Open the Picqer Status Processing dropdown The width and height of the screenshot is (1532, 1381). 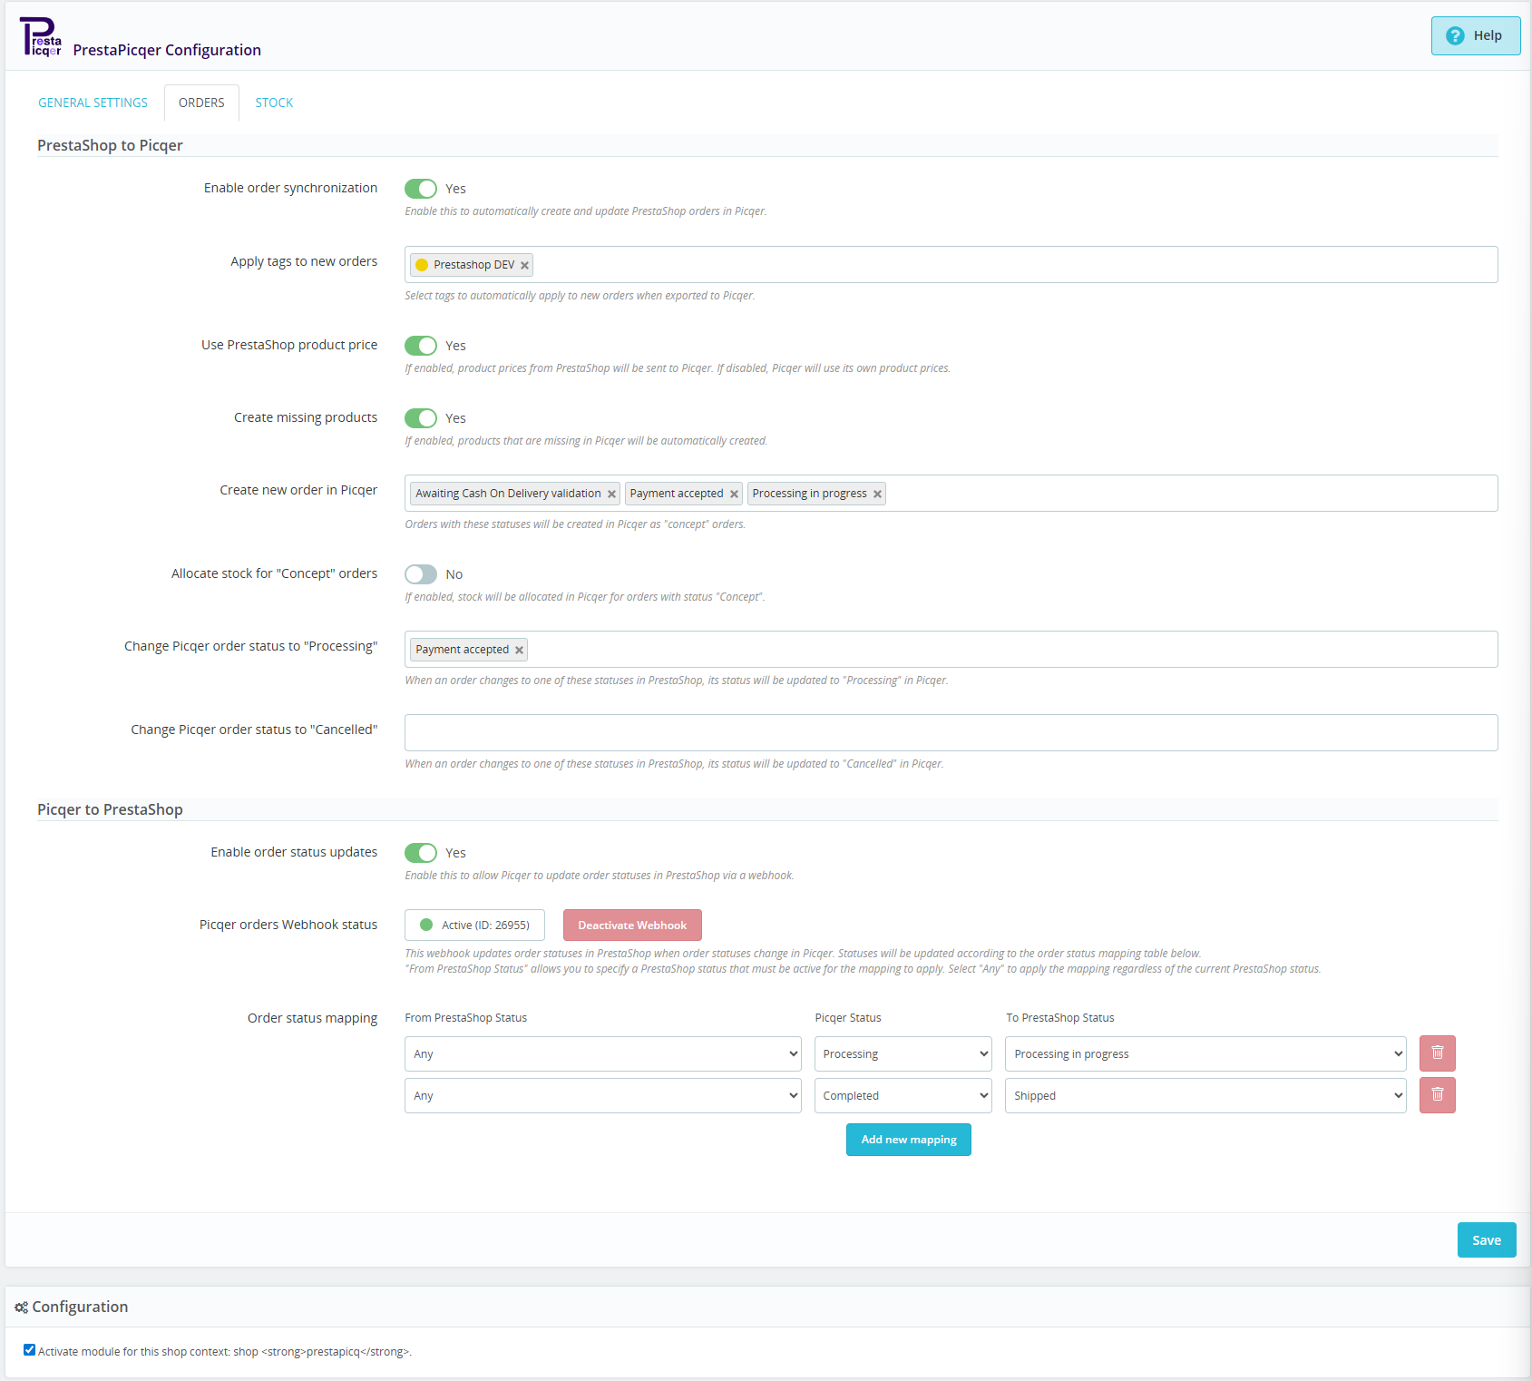pos(903,1053)
